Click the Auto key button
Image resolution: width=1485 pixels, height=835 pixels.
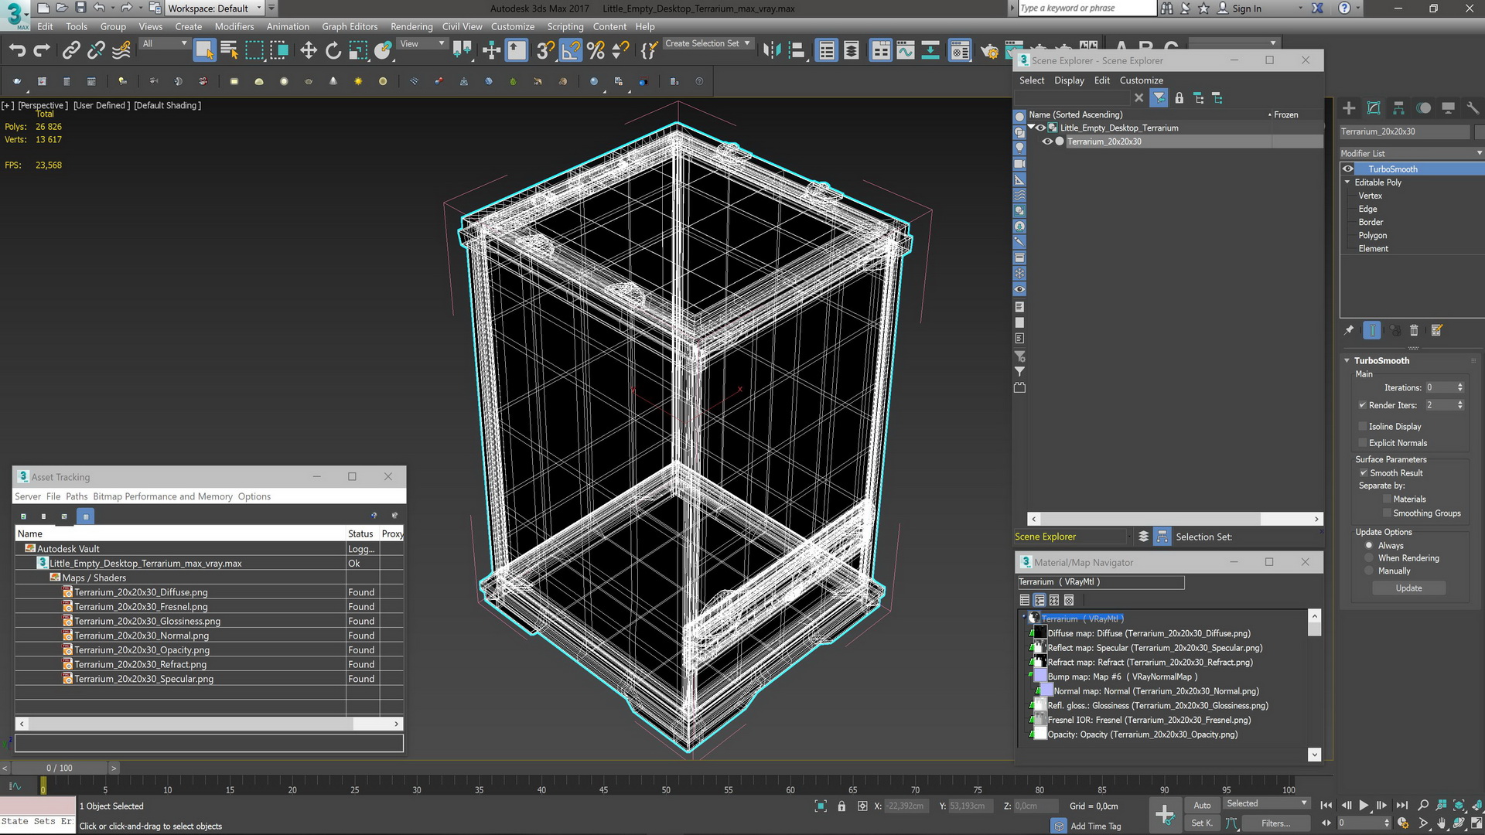pyautogui.click(x=1202, y=805)
